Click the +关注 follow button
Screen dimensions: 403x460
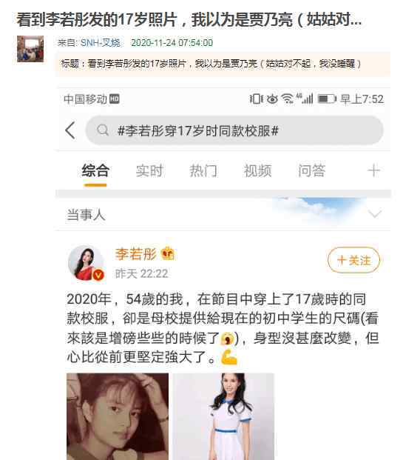click(x=353, y=260)
